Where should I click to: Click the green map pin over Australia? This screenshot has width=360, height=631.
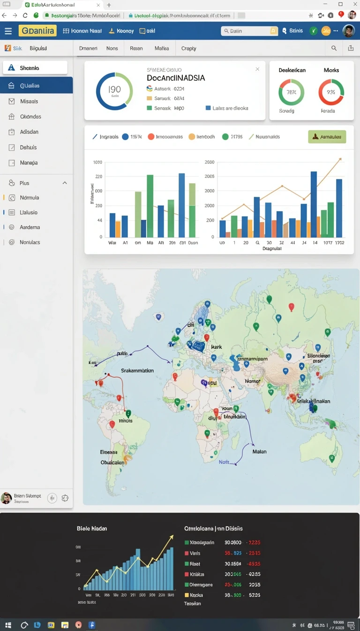[331, 458]
